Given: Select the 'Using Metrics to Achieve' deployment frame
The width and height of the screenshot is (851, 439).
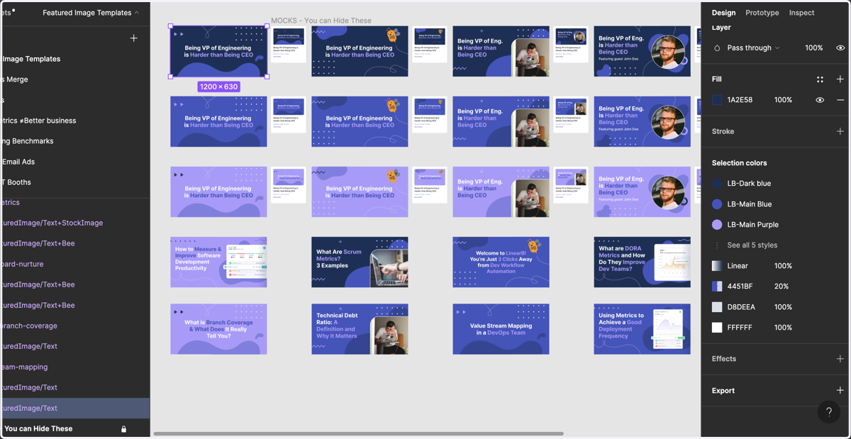Looking at the screenshot, I should click(x=642, y=329).
